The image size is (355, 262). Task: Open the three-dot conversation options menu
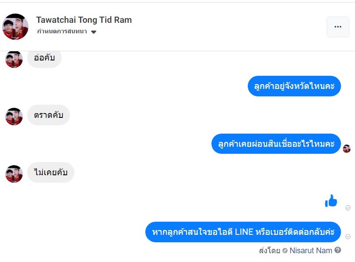pos(337,27)
